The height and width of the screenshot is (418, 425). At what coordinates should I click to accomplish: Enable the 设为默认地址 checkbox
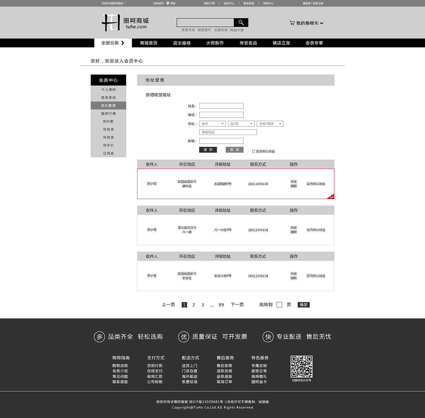point(253,151)
